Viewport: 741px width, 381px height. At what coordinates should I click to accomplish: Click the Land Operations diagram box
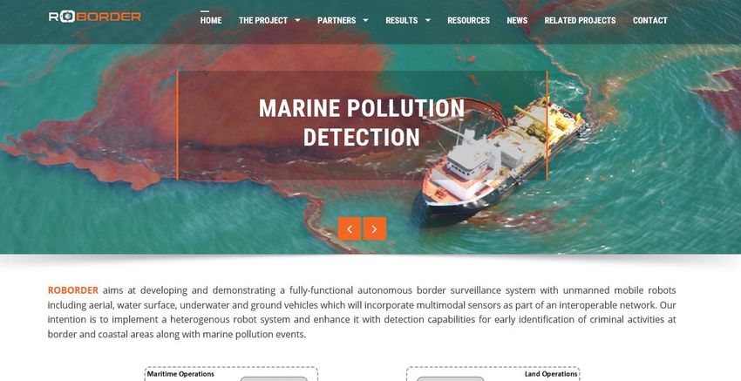(493, 374)
